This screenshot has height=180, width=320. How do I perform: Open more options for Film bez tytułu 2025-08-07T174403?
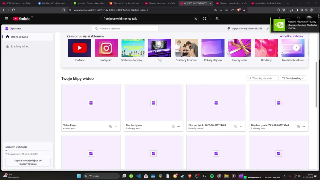click(241, 126)
